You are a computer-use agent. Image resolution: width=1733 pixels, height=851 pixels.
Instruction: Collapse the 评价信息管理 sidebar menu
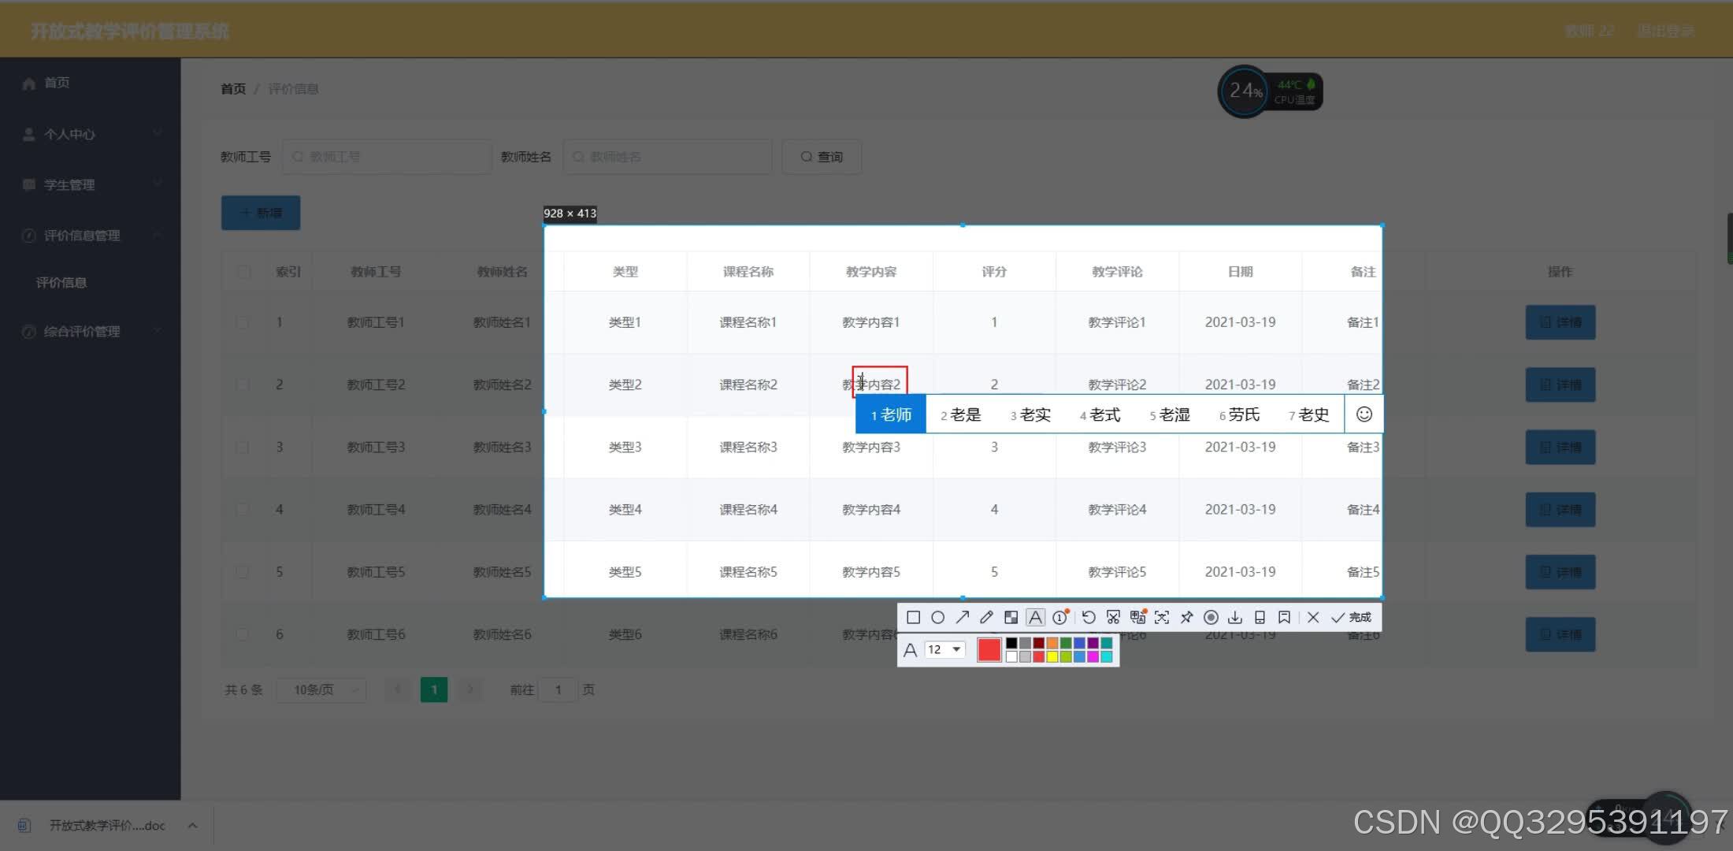[91, 235]
